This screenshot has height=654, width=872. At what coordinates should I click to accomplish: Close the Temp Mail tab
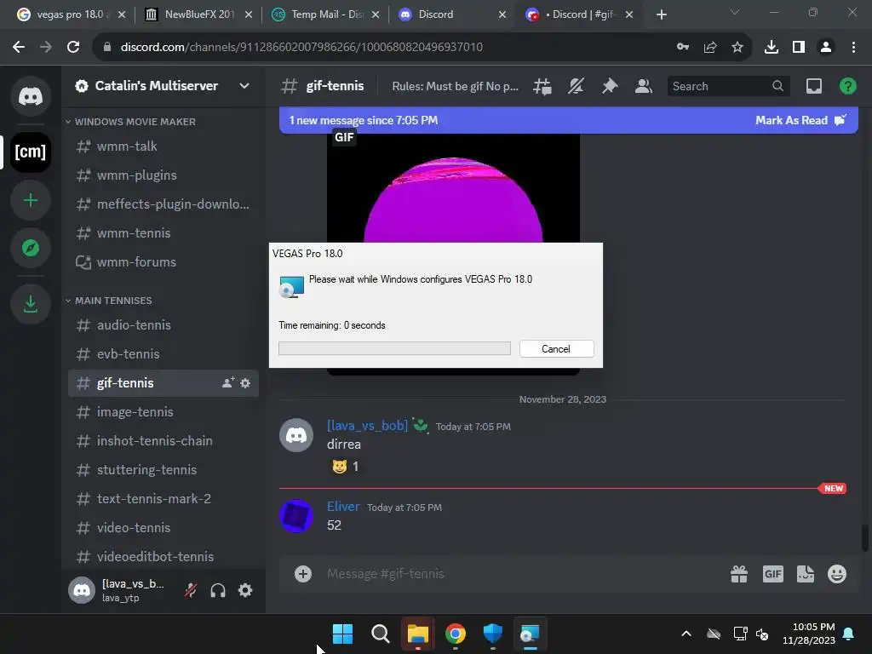[376, 15]
